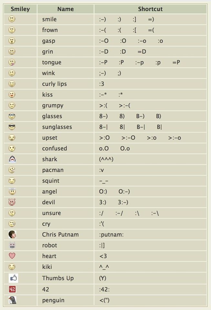Click the tongue-out smiley icon
The width and height of the screenshot is (211, 310).
pyautogui.click(x=12, y=62)
